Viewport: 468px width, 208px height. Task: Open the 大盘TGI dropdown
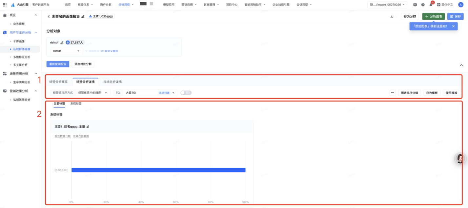click(150, 93)
